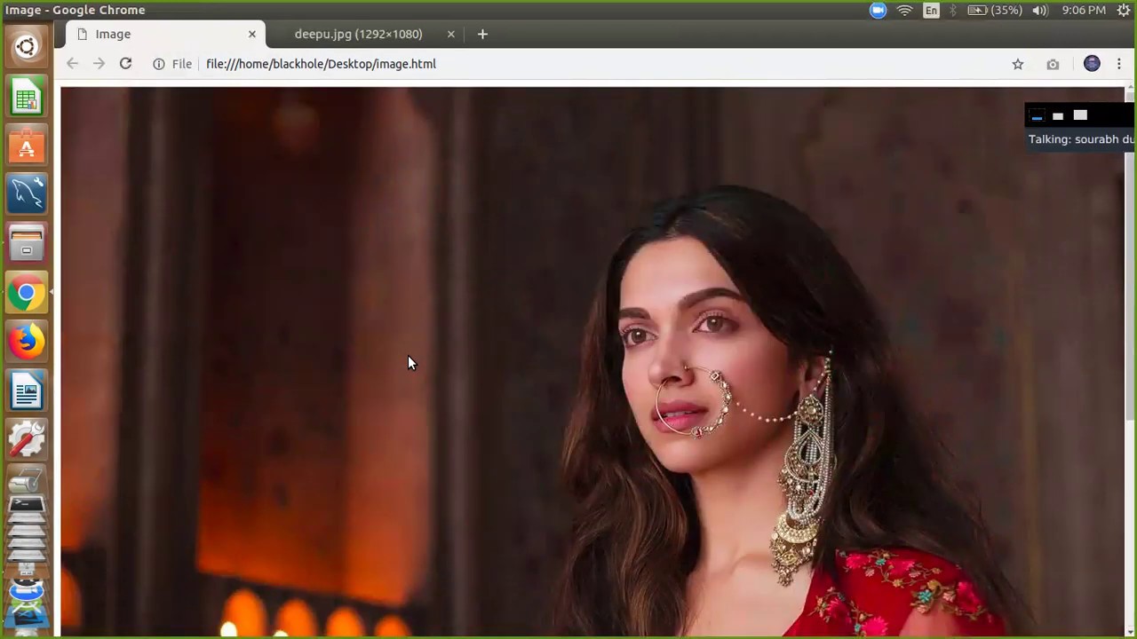Click the Google Chrome dock icon
Image resolution: width=1137 pixels, height=639 pixels.
coord(27,293)
